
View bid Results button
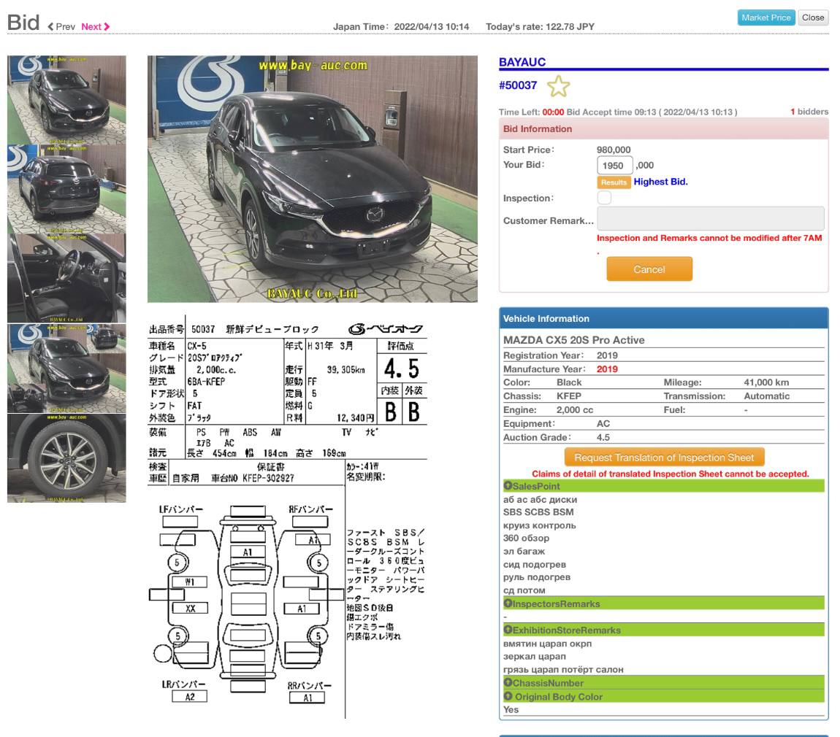click(x=614, y=182)
